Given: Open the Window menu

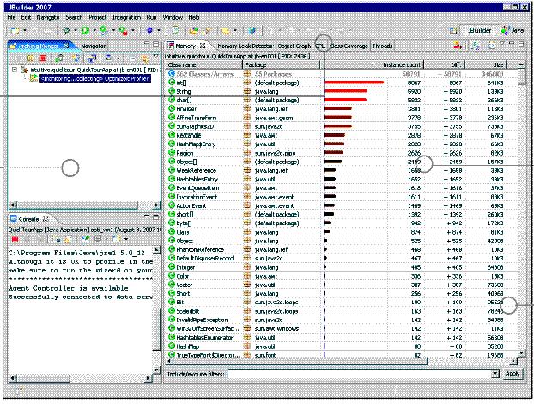Looking at the screenshot, I should click(173, 17).
